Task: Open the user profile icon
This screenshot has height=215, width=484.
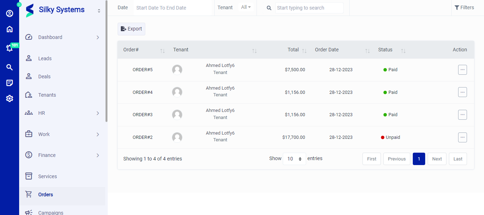Action: pos(10,13)
